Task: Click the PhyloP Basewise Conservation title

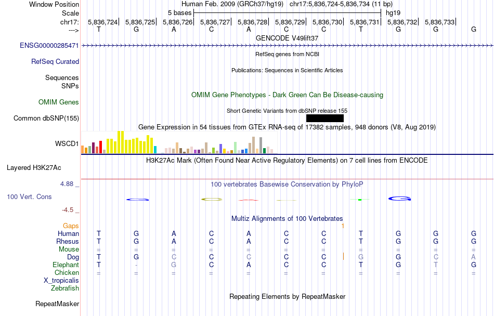Action: tap(287, 184)
